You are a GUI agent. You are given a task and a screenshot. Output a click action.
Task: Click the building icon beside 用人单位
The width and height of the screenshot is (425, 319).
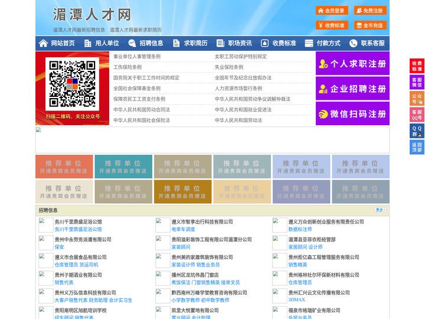click(x=87, y=43)
